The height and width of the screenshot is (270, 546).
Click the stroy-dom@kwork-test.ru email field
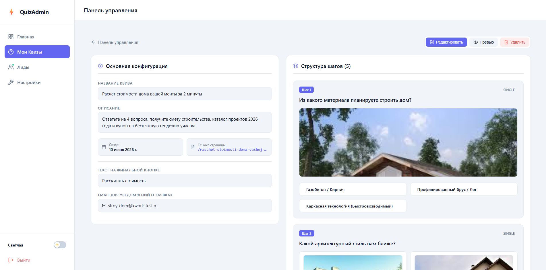185,206
